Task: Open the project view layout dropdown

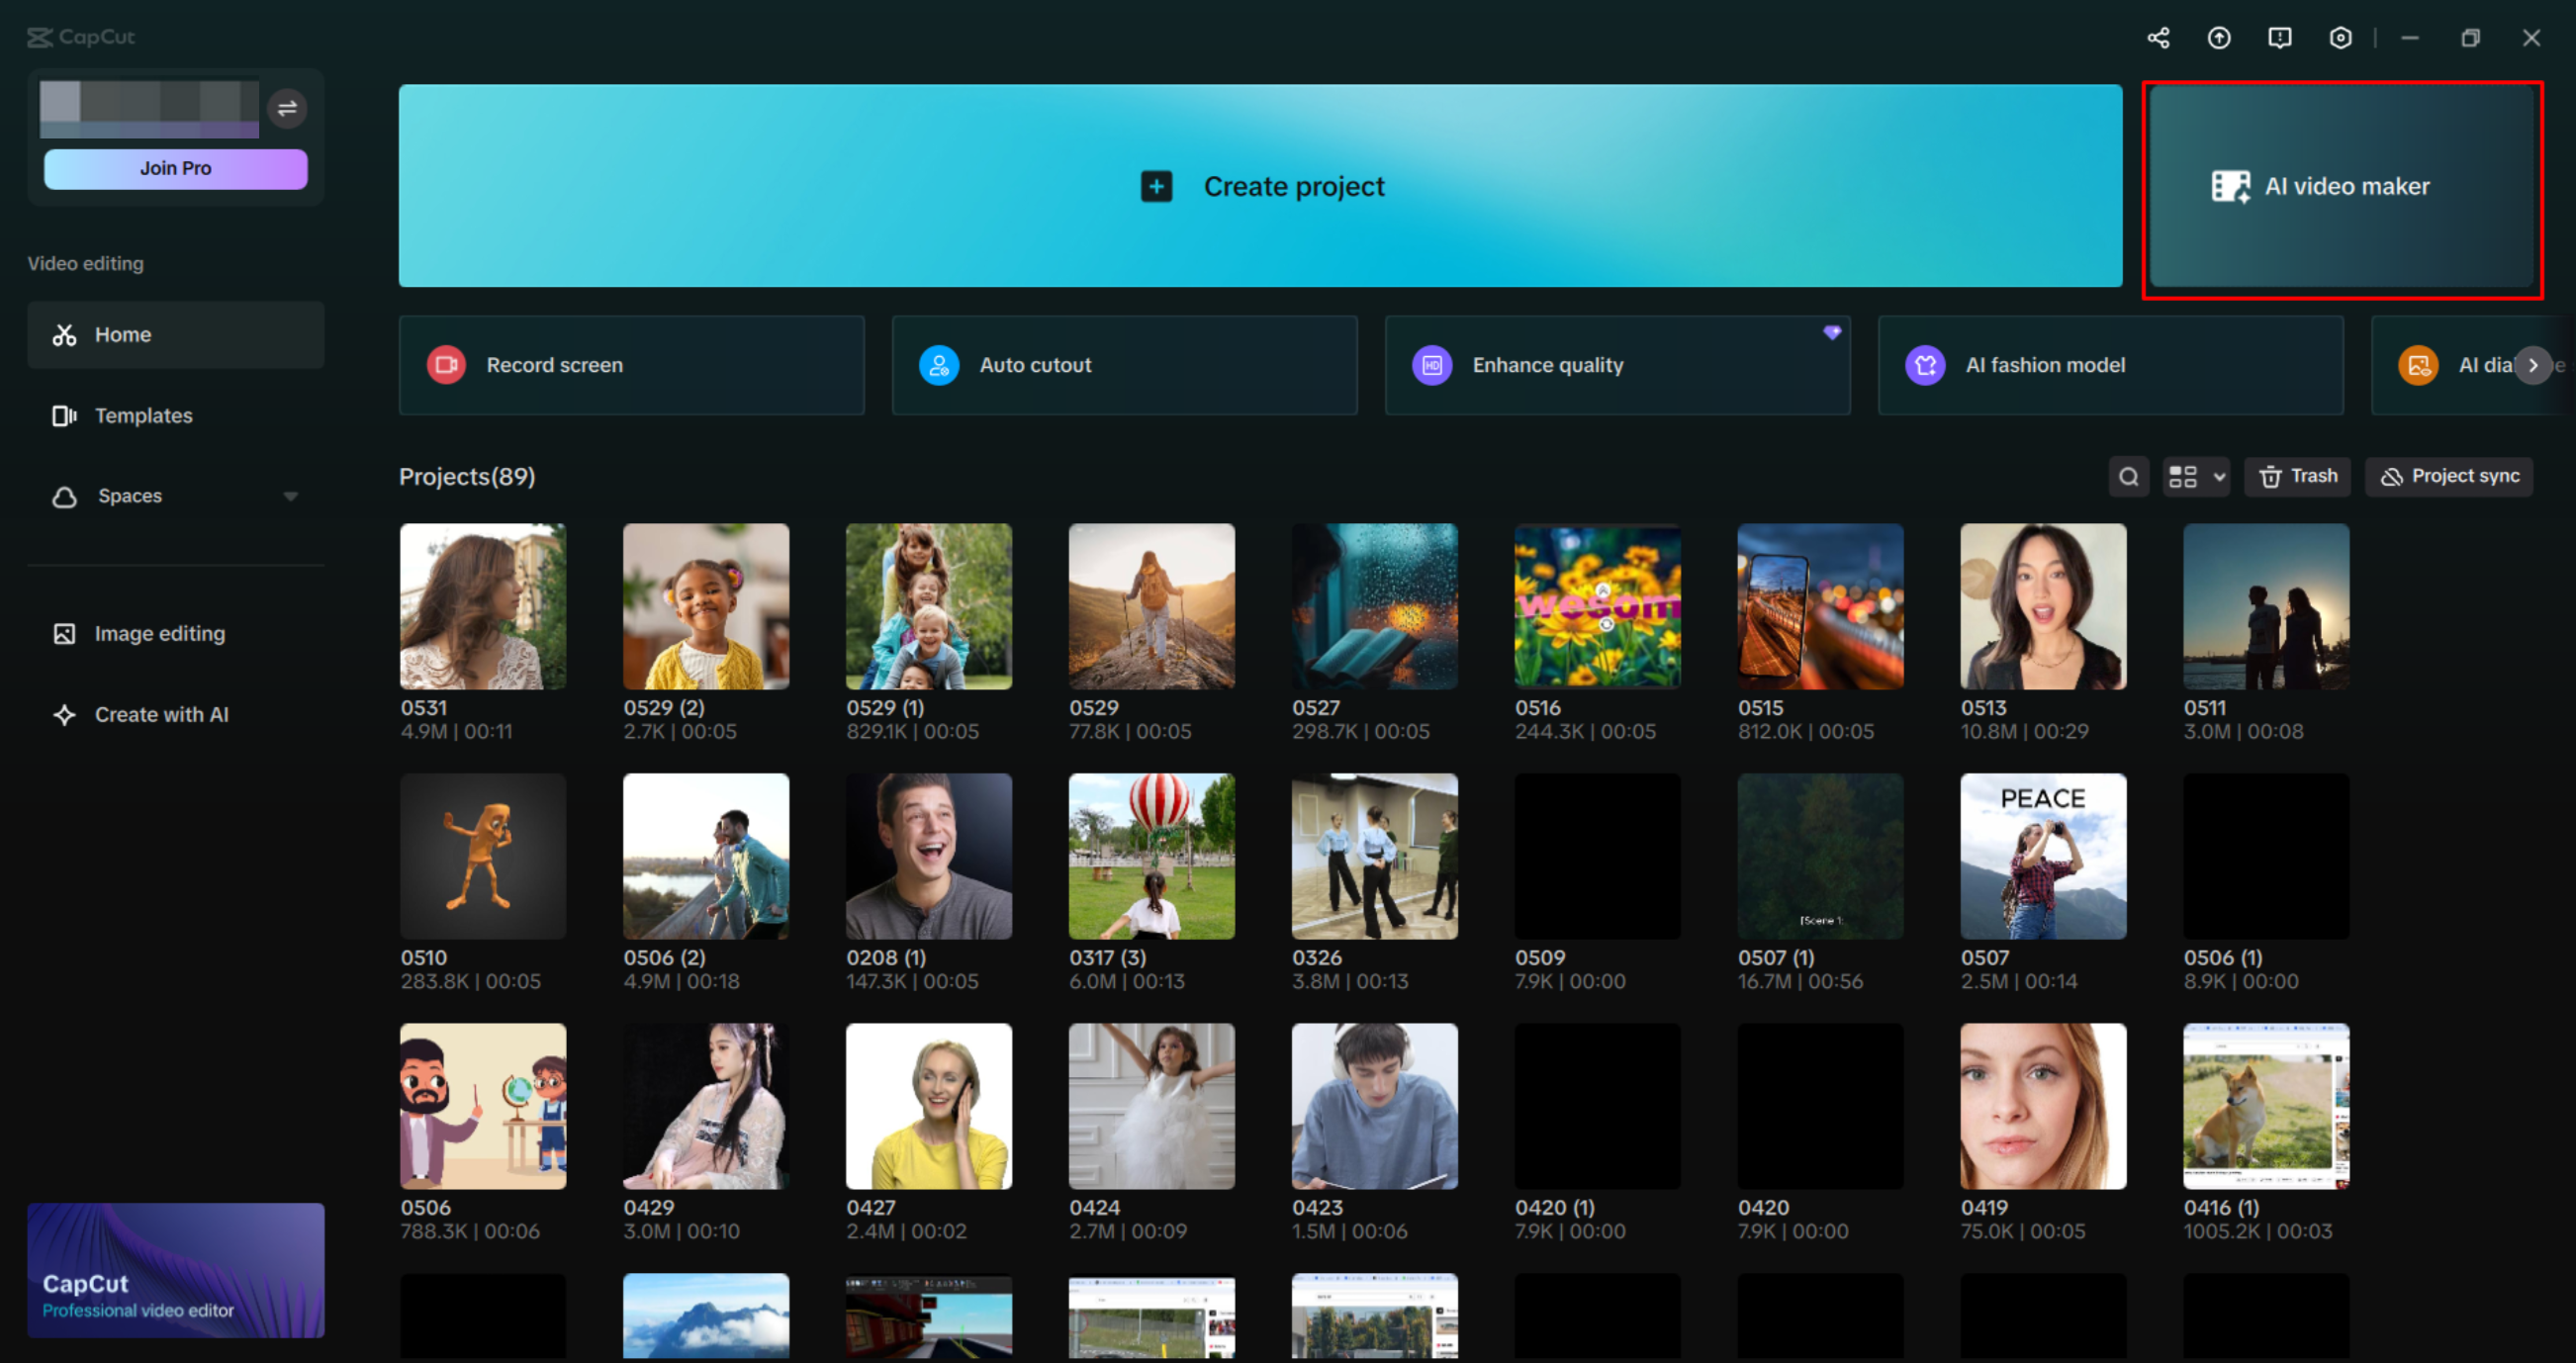Action: click(2196, 476)
